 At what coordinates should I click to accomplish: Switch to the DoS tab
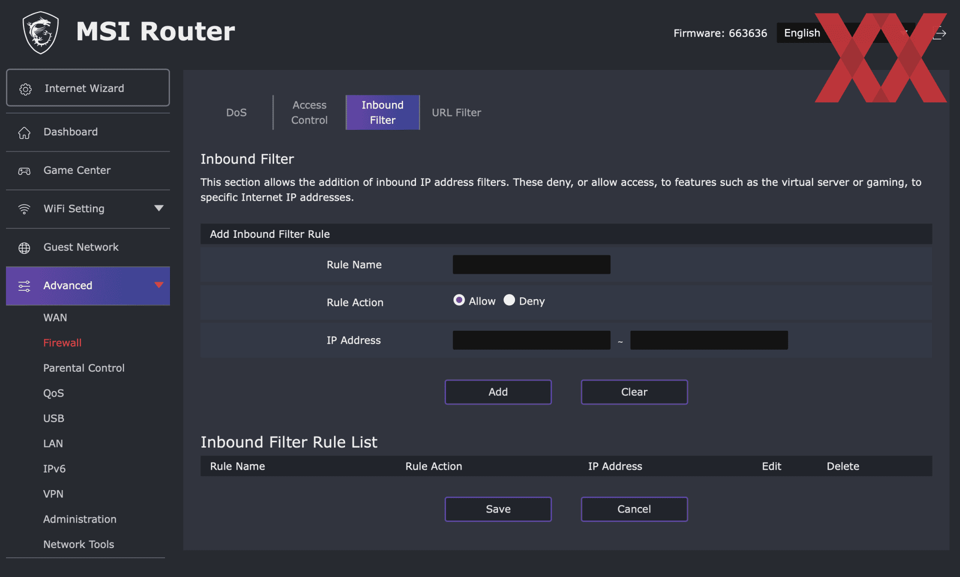[236, 112]
